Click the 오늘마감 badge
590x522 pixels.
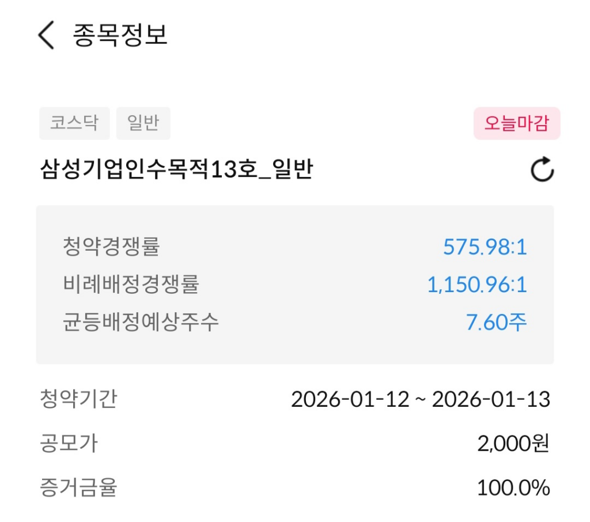(x=516, y=123)
